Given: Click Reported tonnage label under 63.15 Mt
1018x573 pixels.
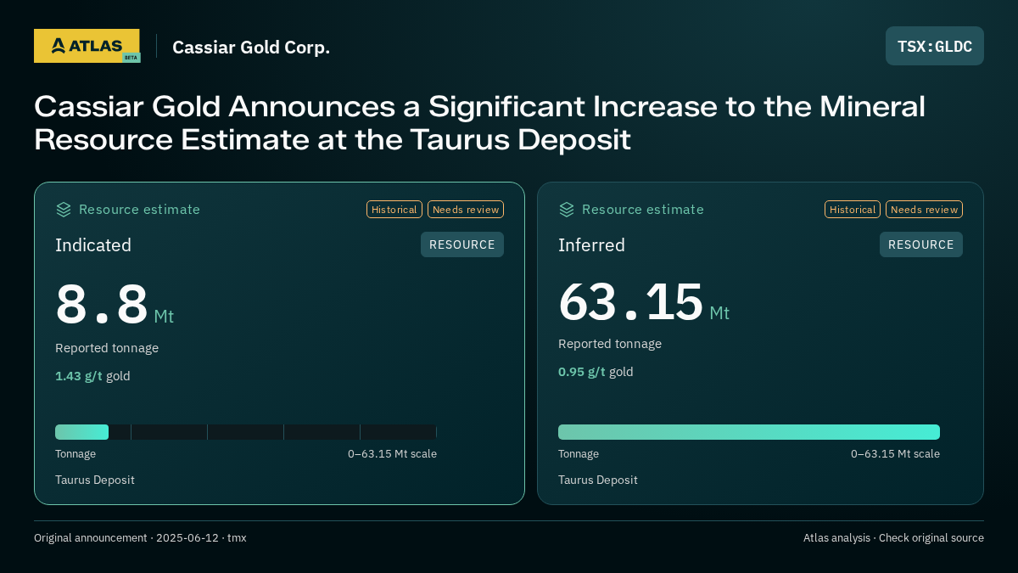Looking at the screenshot, I should (x=610, y=344).
